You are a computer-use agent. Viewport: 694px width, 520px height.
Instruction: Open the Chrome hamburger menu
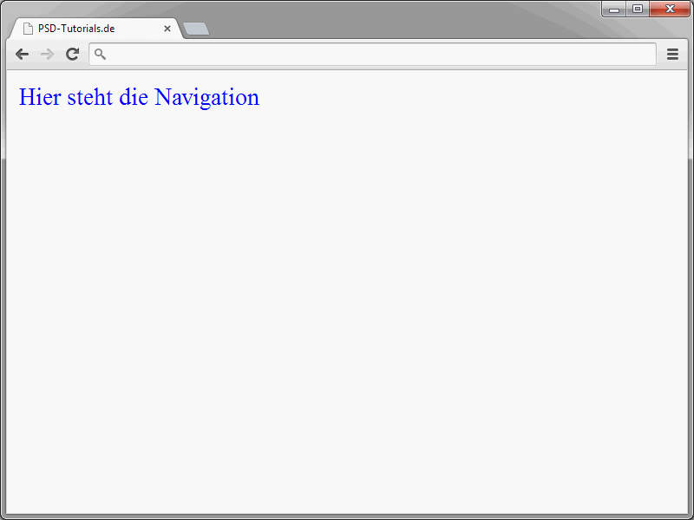673,55
